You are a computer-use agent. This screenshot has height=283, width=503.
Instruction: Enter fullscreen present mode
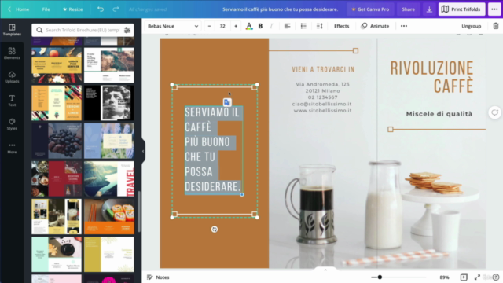click(477, 277)
